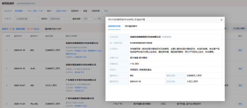Open the 医疗器械 industry filter dropdown
Screen dimensions: 247x108
pos(19,11)
